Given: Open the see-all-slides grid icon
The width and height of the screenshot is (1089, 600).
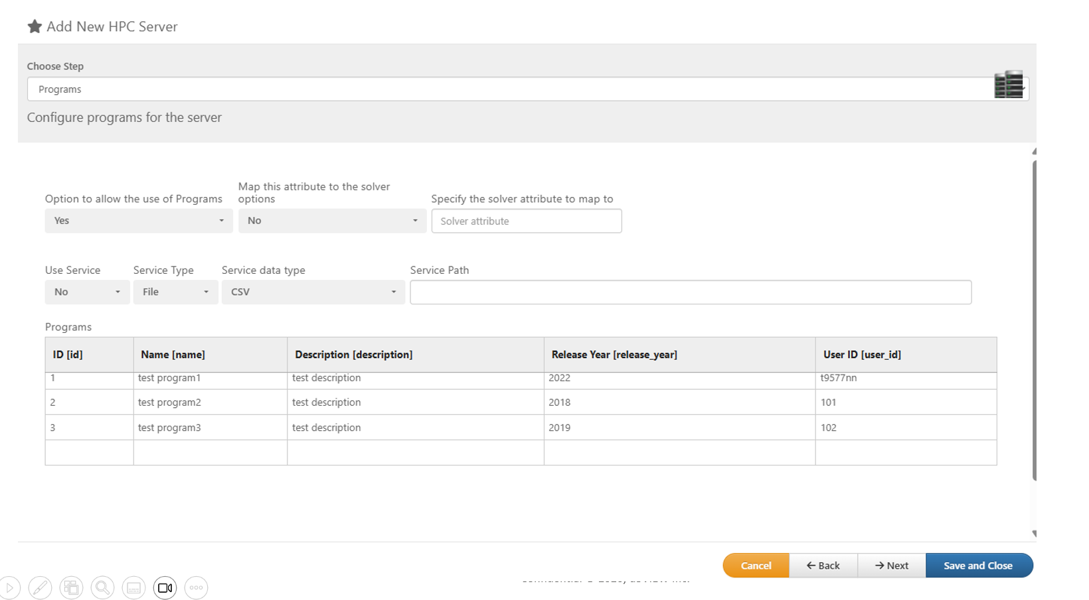Looking at the screenshot, I should point(71,588).
